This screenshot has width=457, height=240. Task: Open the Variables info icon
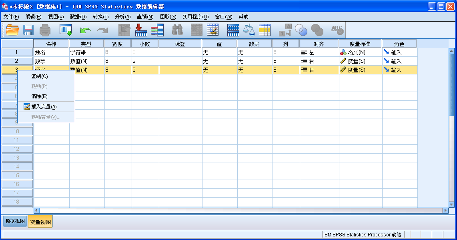pos(157,30)
